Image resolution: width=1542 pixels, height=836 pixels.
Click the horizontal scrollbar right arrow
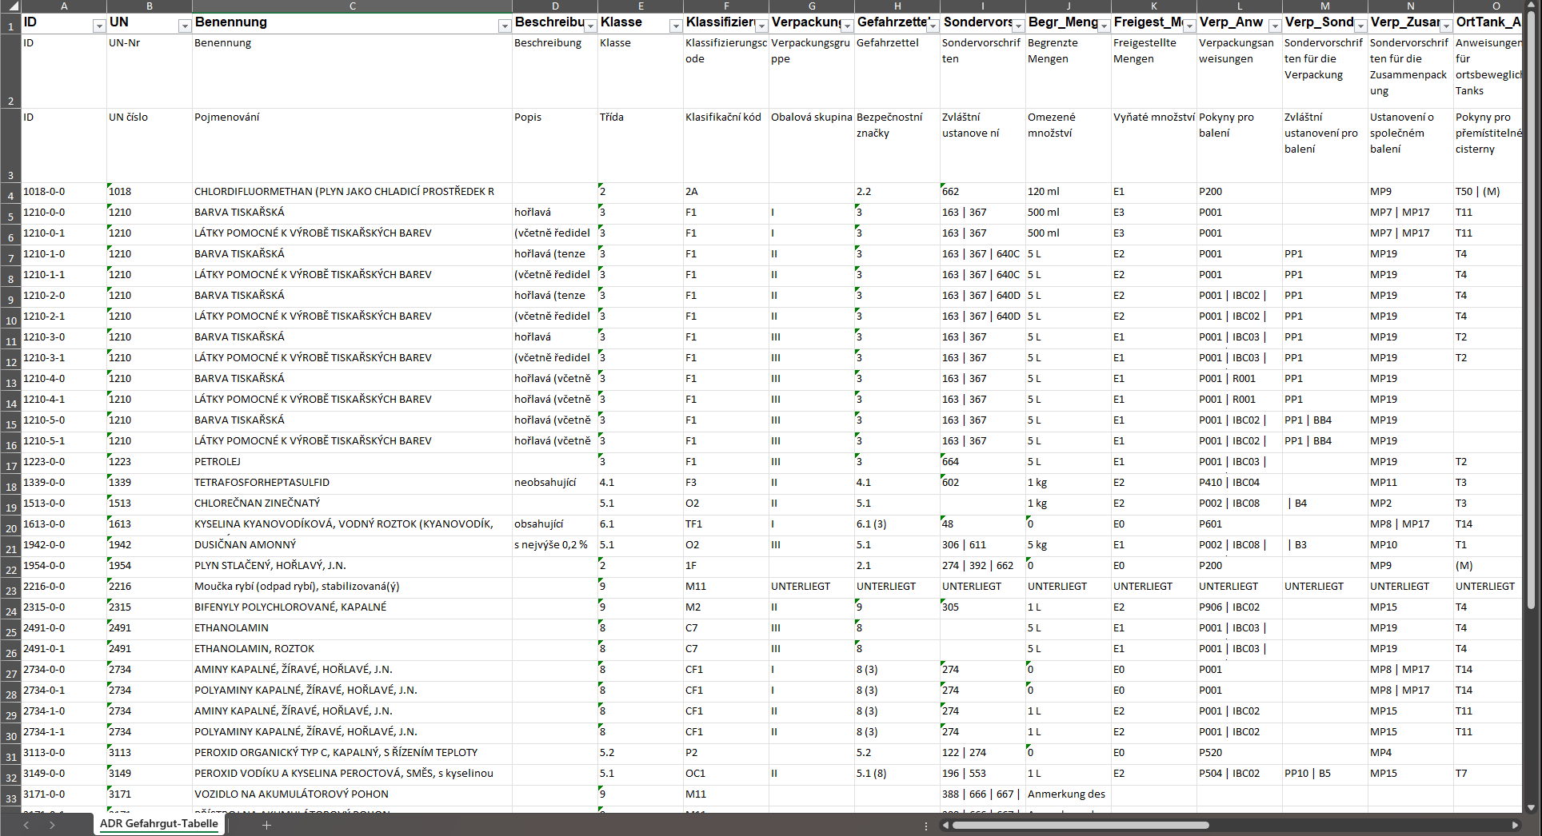coord(1515,825)
